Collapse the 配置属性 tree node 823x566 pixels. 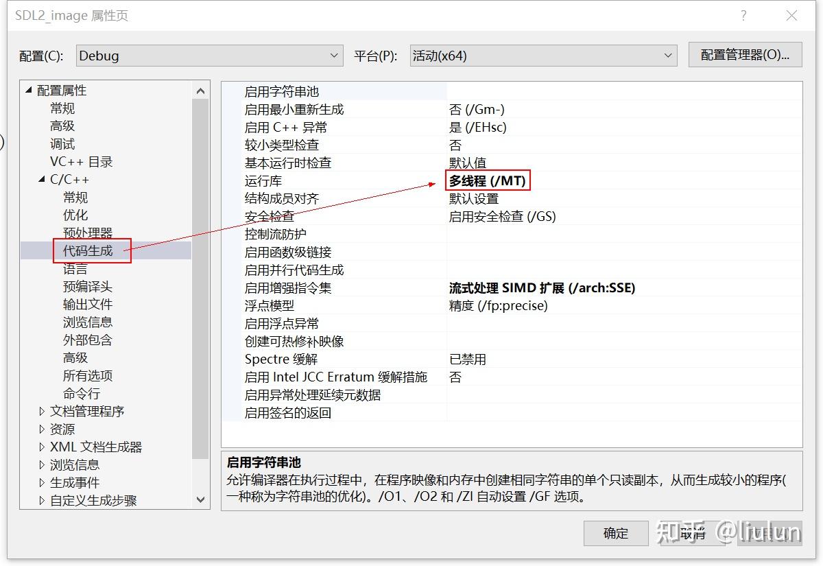[x=27, y=90]
